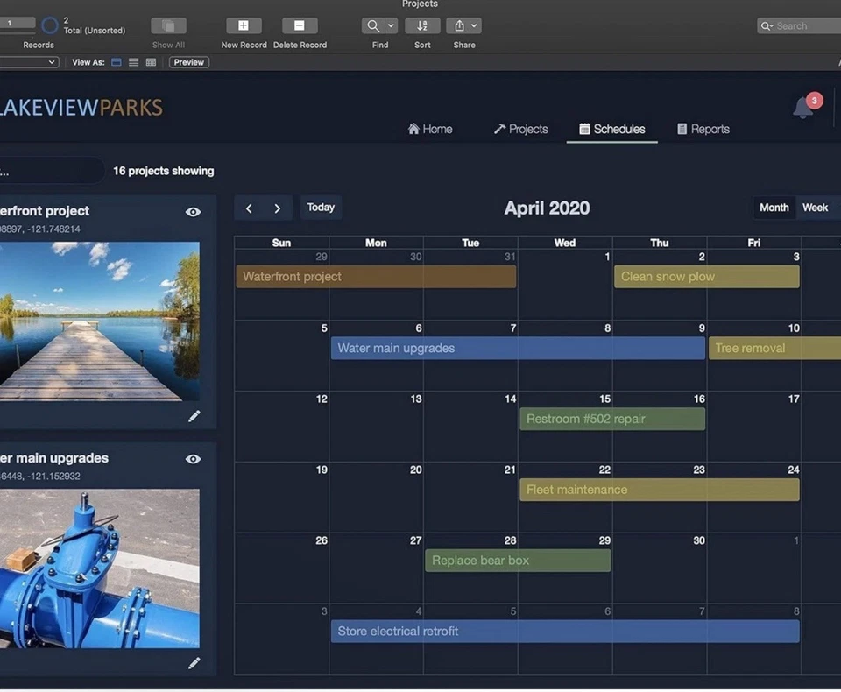Edit the Waterfront project with pencil icon
The width and height of the screenshot is (841, 692).
tap(194, 418)
